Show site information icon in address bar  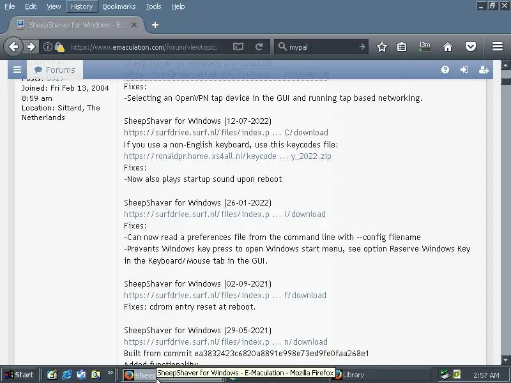click(47, 47)
